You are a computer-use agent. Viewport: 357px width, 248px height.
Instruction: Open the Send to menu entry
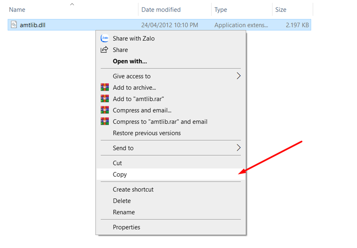coord(171,148)
